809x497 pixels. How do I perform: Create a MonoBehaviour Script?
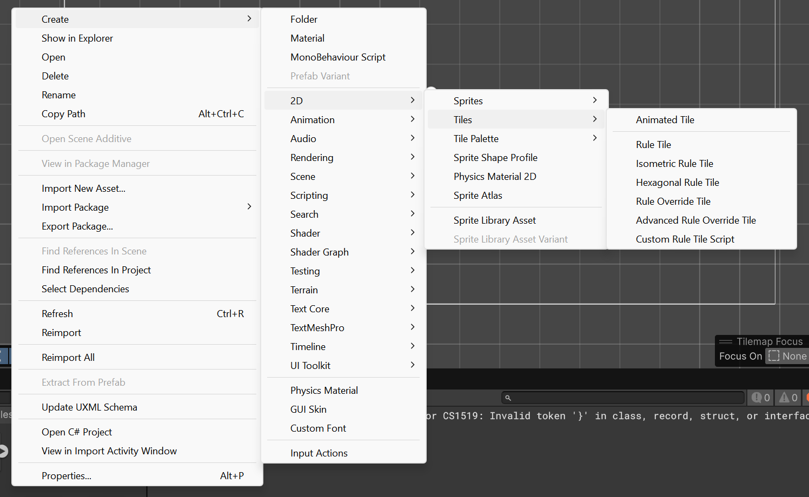[x=337, y=57]
